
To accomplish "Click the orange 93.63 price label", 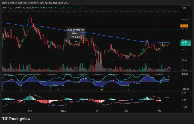I will pyautogui.click(x=184, y=26).
